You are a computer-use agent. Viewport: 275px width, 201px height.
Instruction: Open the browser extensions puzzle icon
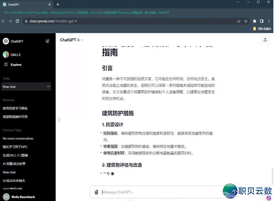coord(255,21)
